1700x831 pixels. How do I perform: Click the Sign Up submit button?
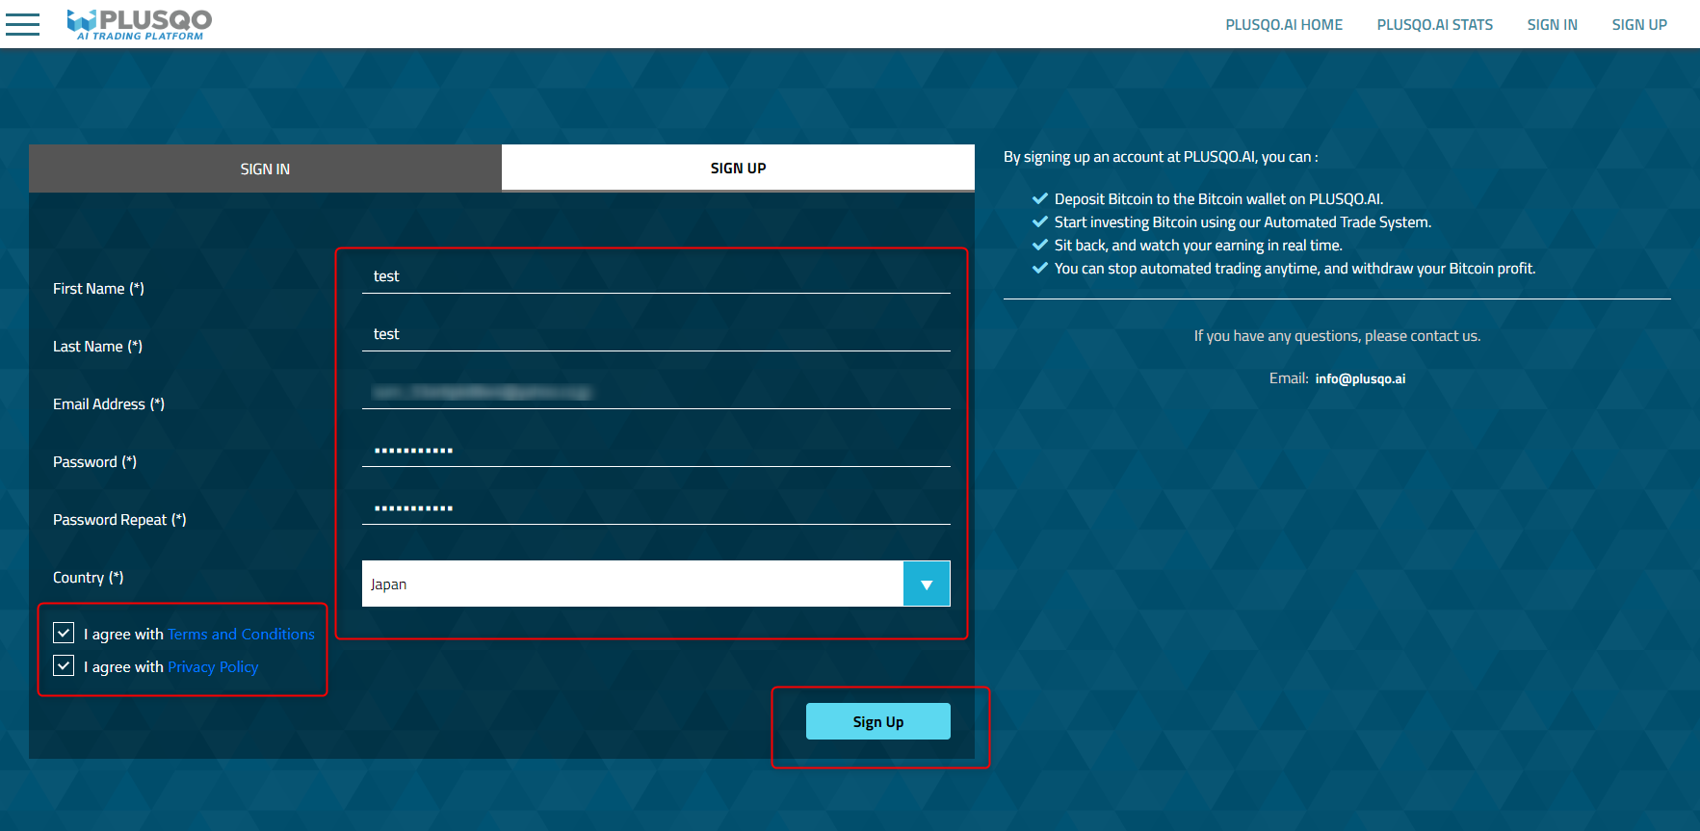[878, 721]
